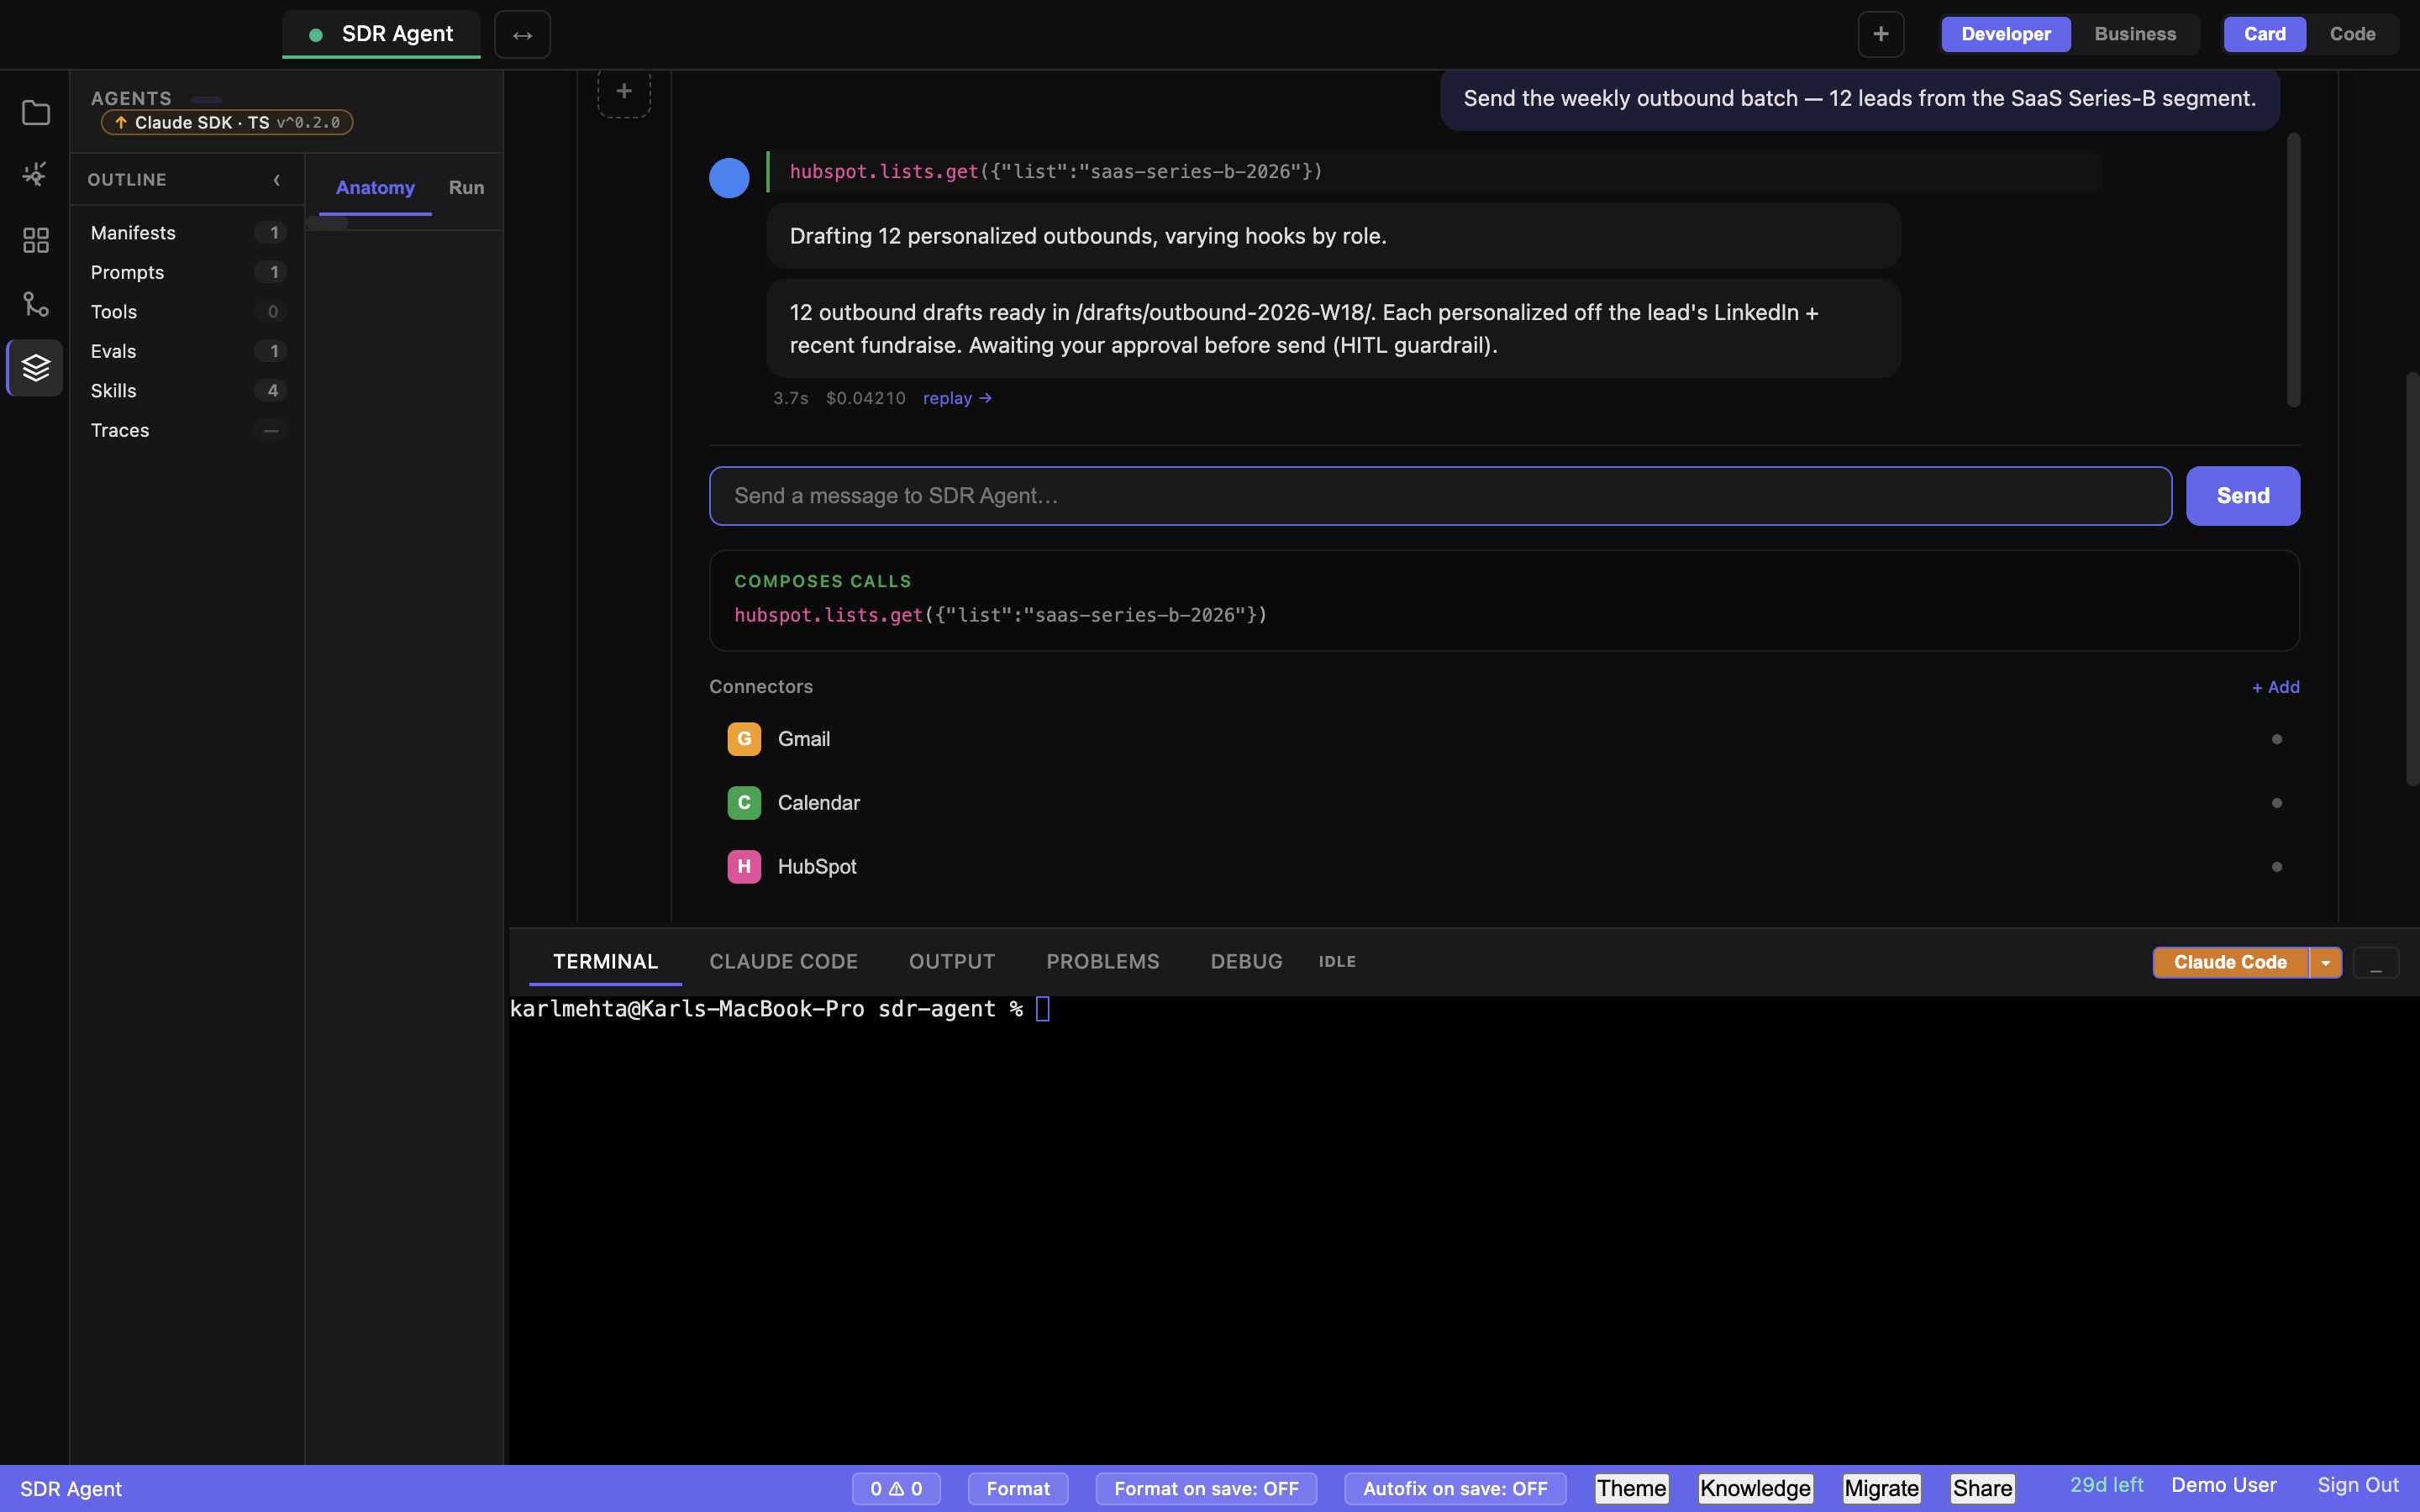Click the Migrate button
This screenshot has height=1512, width=2420.
[x=1881, y=1489]
